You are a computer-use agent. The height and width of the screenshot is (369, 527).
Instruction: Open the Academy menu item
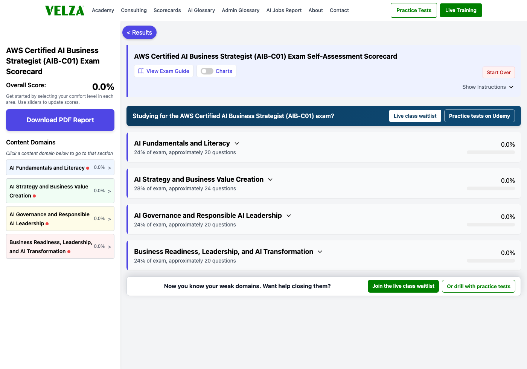[103, 10]
